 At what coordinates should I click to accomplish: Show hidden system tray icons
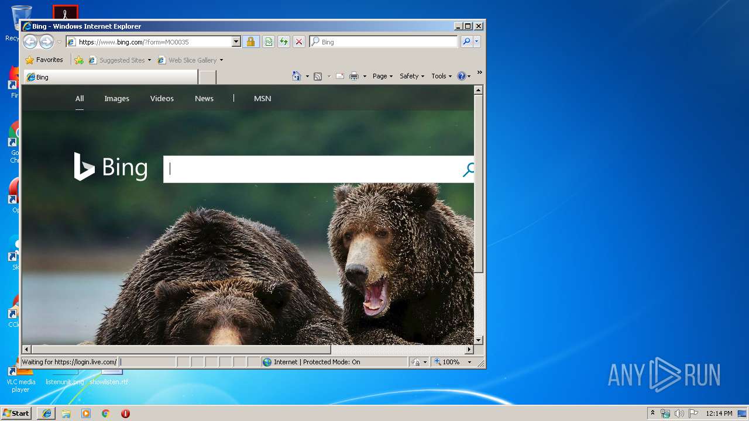tap(652, 413)
